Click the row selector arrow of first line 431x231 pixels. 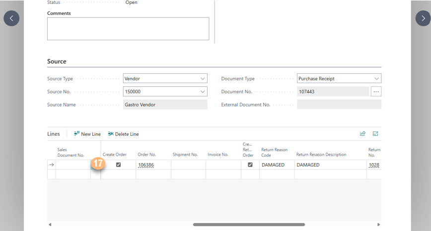(x=52, y=165)
